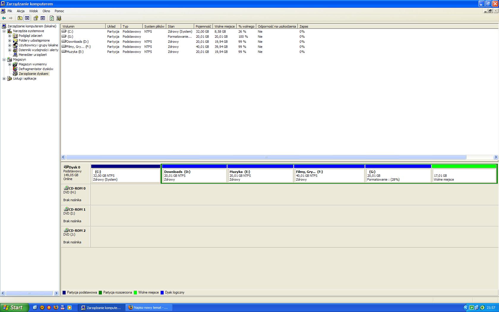Sort by the Stan column header
This screenshot has height=312, width=499.
[180, 26]
